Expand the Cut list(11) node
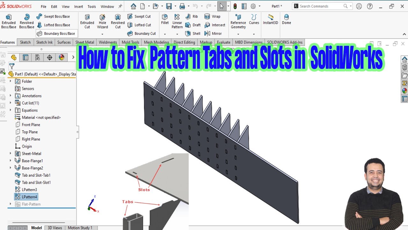The image size is (408, 230). click(x=11, y=103)
